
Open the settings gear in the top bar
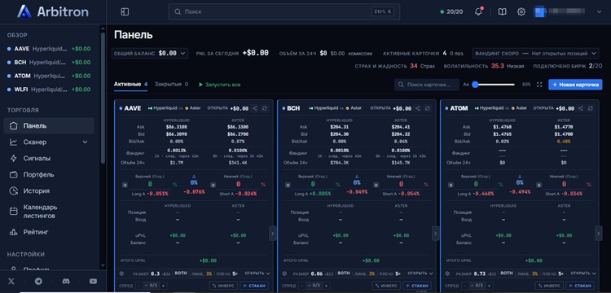[x=521, y=12]
